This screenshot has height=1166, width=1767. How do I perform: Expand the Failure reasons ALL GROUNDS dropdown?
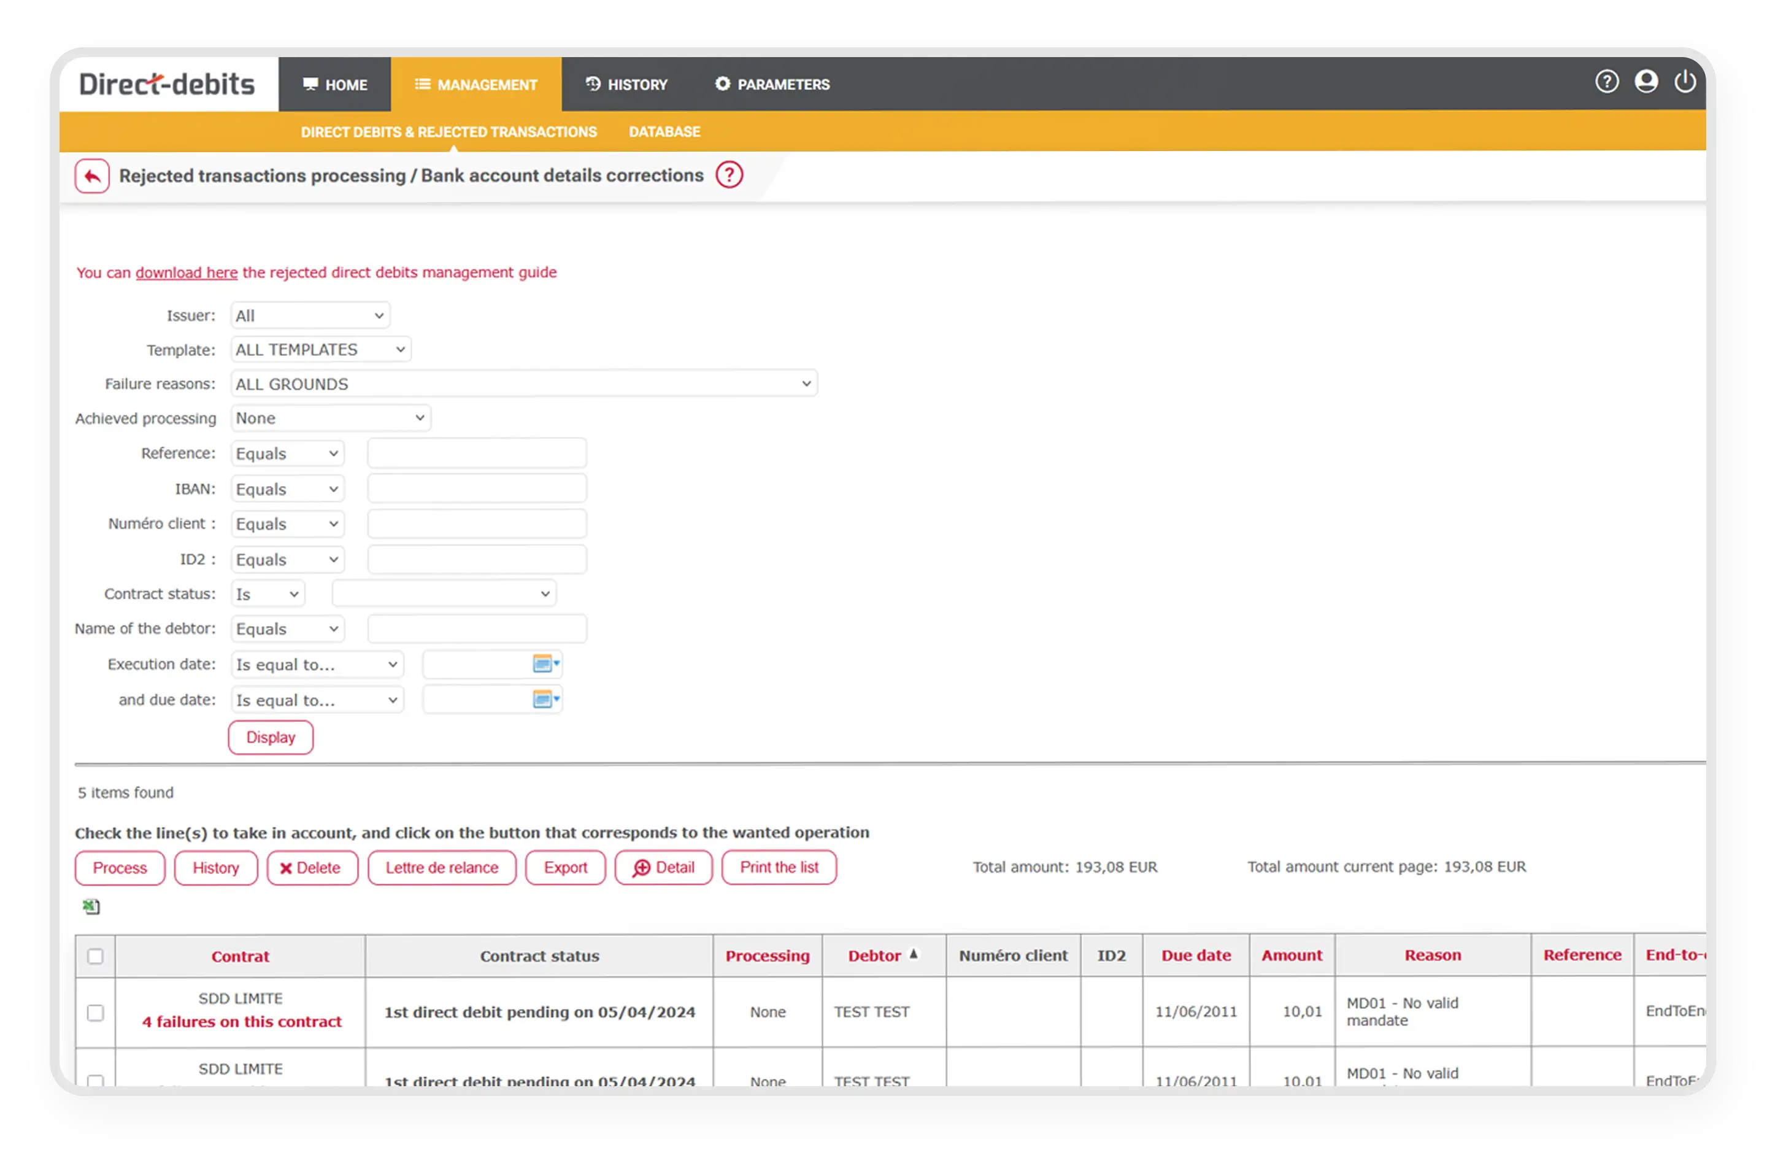tap(523, 384)
